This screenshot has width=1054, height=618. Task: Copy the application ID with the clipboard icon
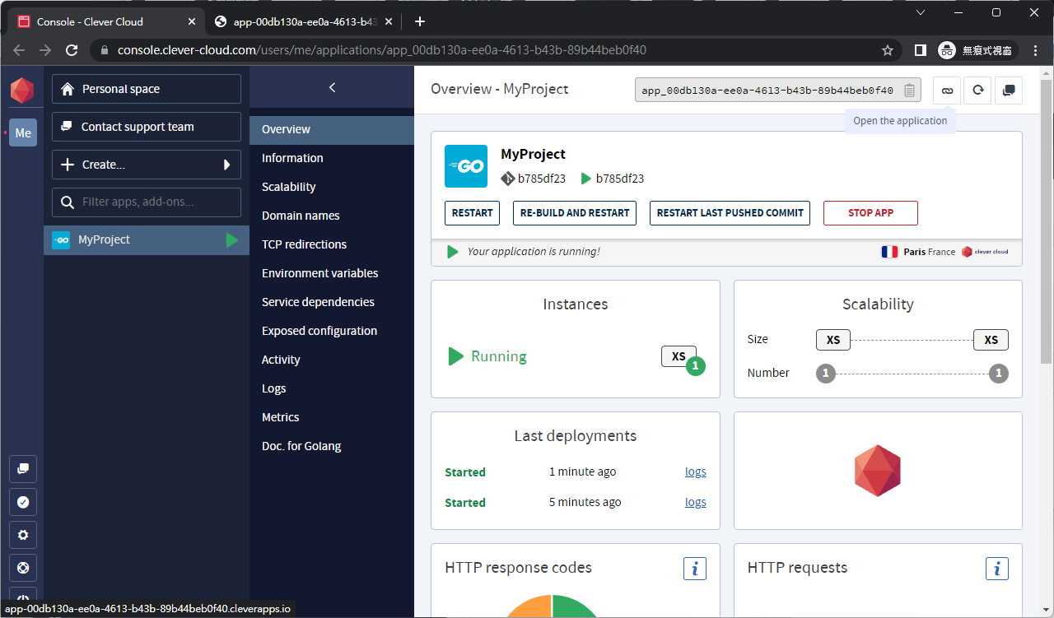point(909,91)
